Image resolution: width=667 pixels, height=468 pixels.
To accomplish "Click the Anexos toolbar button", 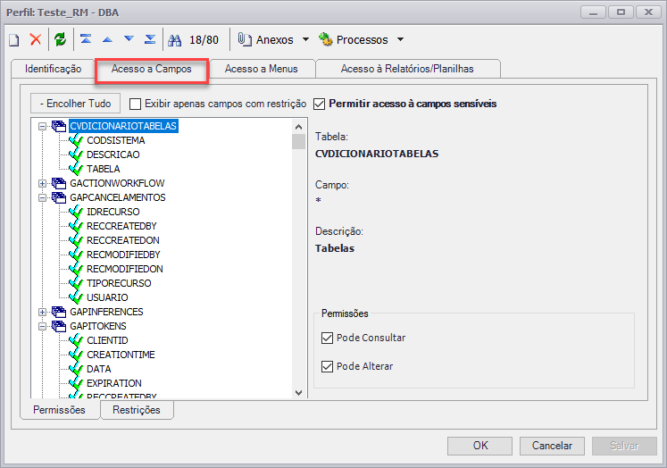I will coord(273,39).
